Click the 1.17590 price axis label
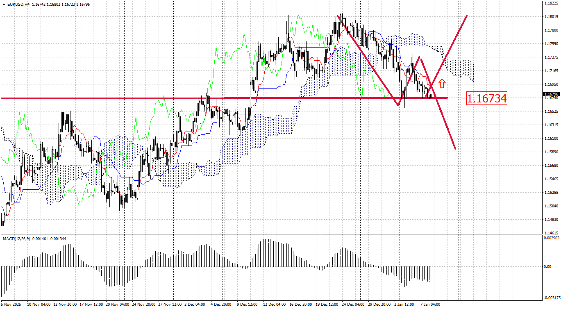The width and height of the screenshot is (561, 309). click(x=551, y=44)
